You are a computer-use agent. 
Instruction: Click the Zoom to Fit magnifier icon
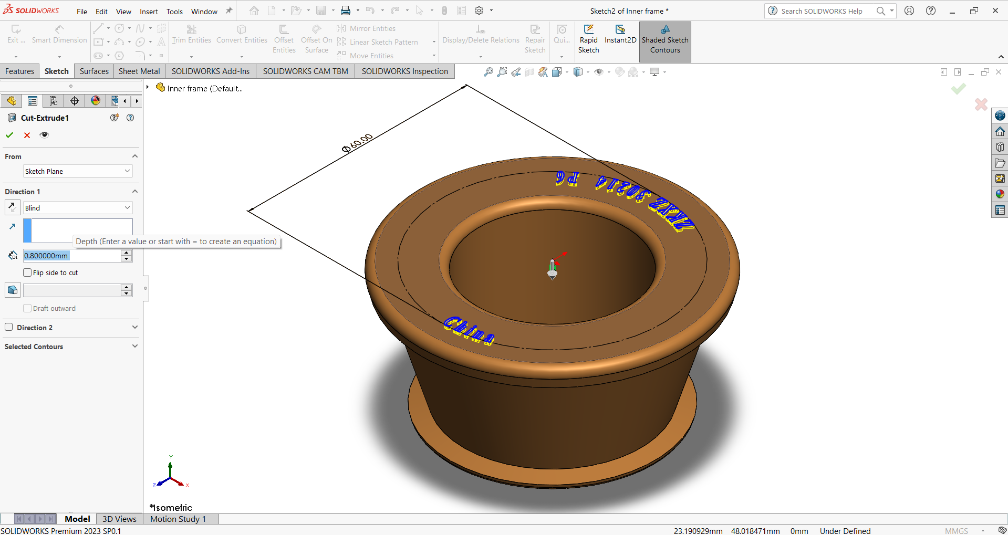pos(488,72)
